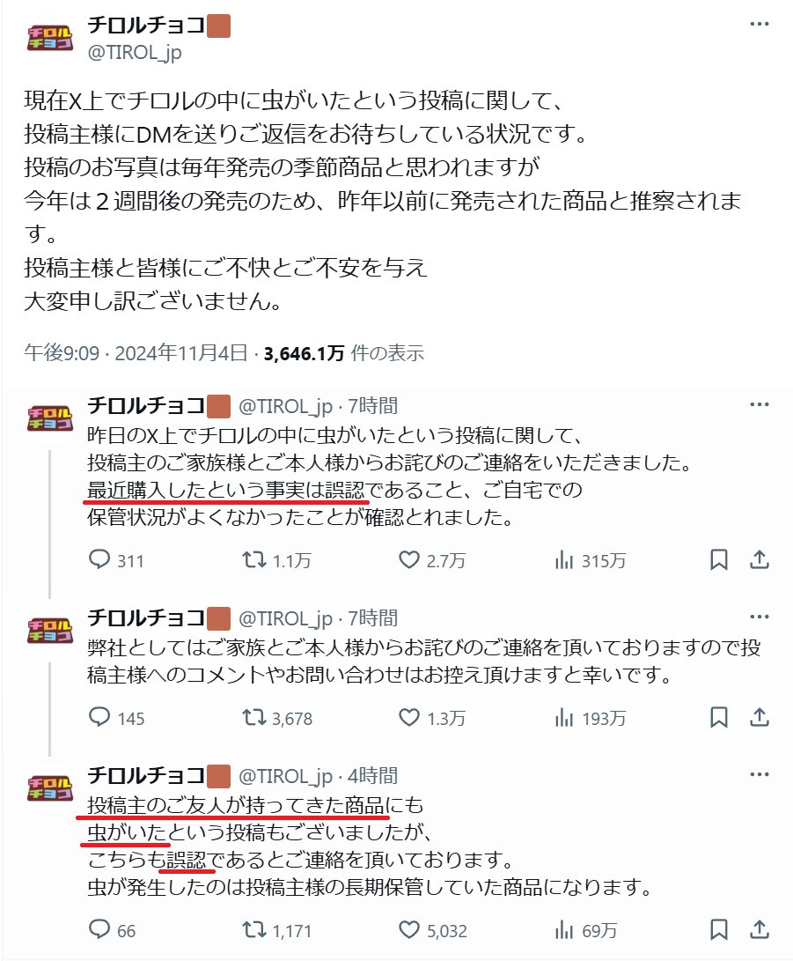Share the first reply tweet

coord(760,559)
